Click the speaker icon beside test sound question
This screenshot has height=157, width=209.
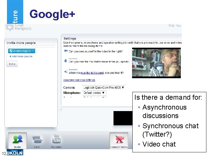pos(66,72)
